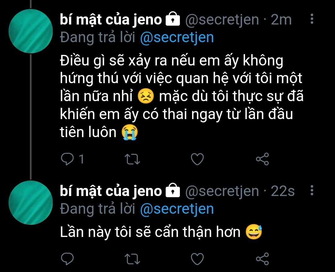335x272 pixels.
Task: Open reply icon on first tweet
Action: click(x=67, y=159)
